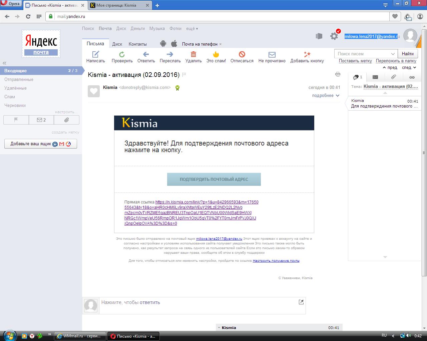Filter unread messages button showing 2

pos(41,120)
